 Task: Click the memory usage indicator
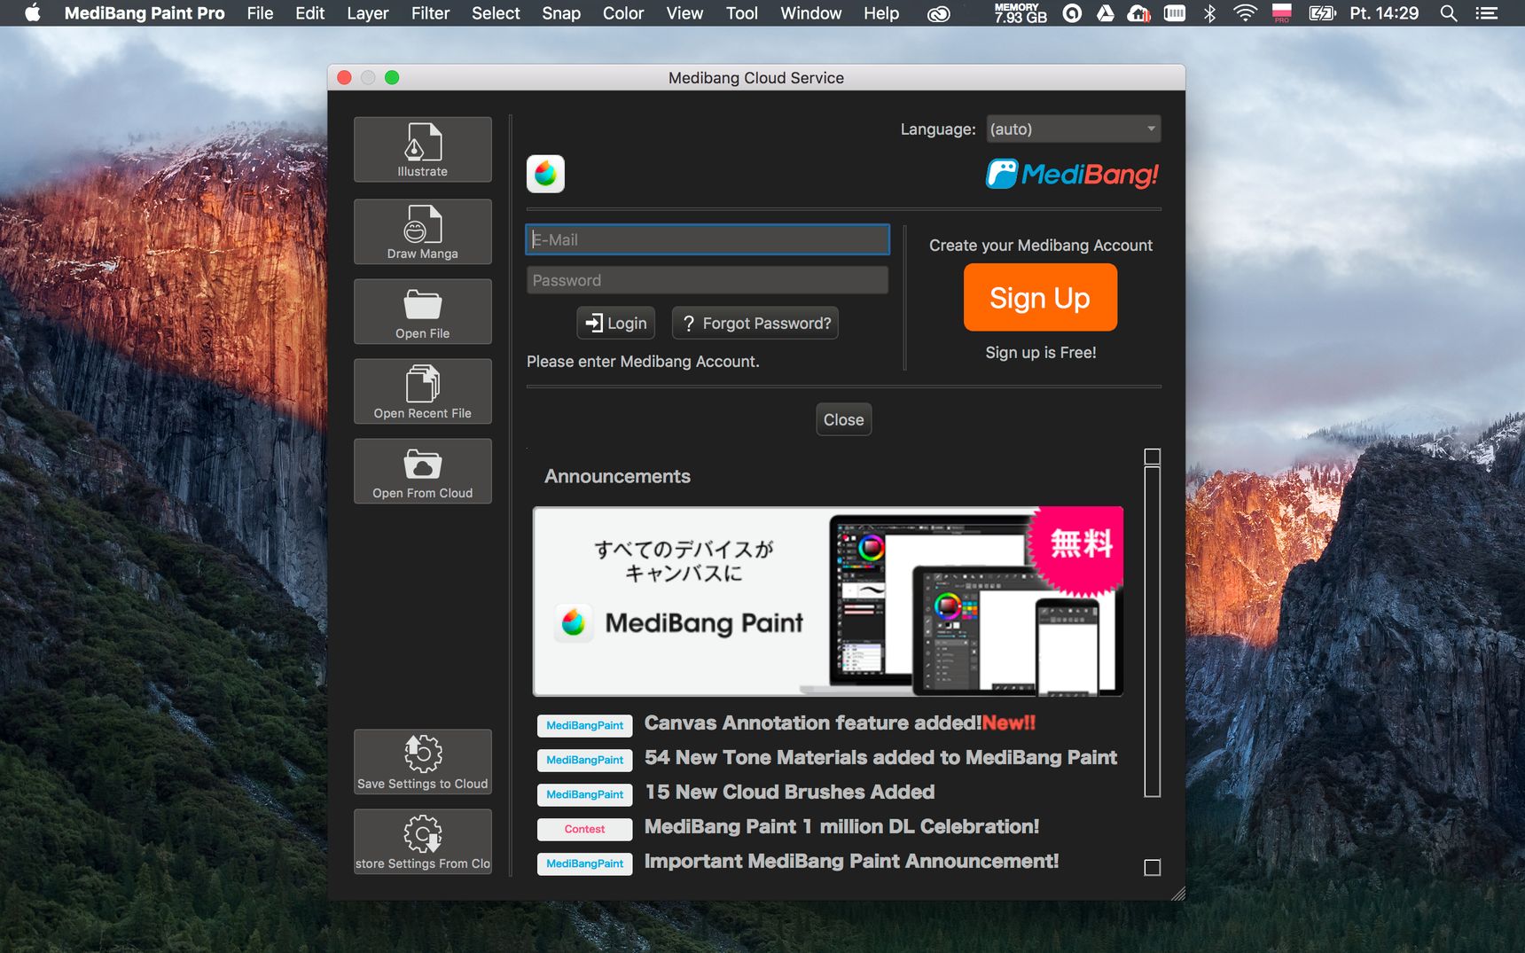[1021, 13]
